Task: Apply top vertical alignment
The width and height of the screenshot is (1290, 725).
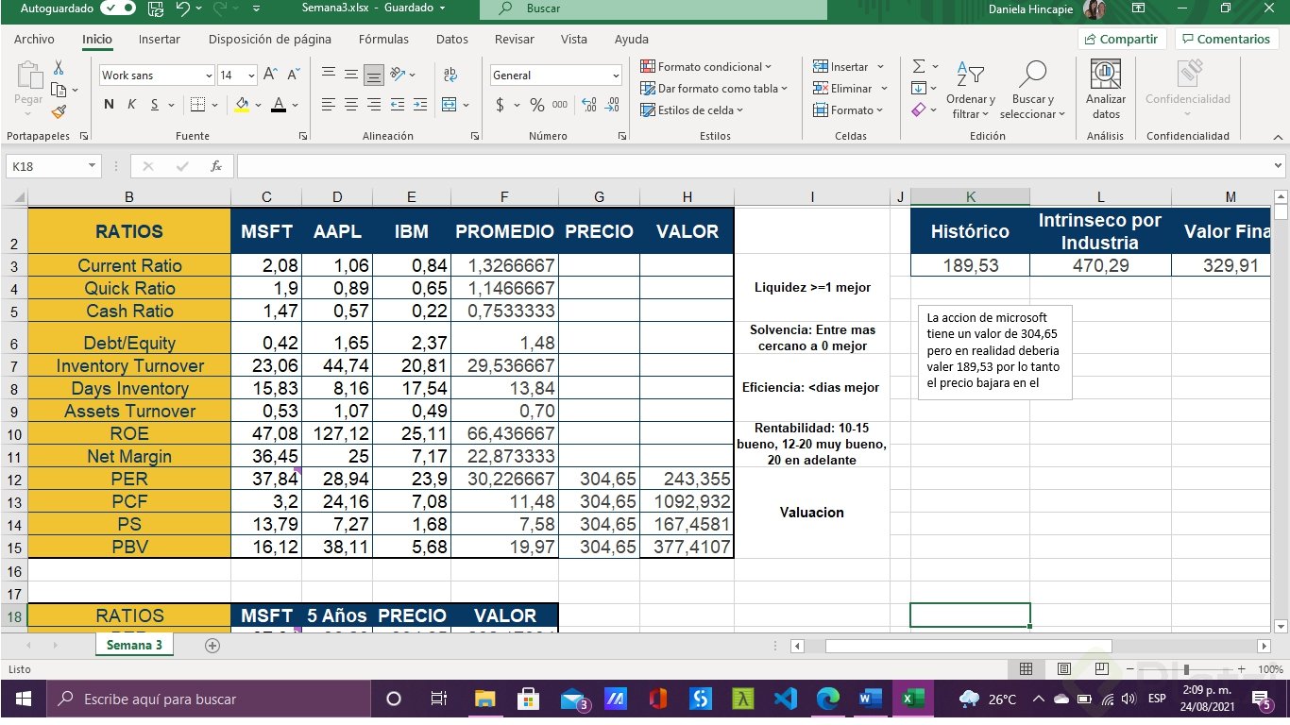Action: click(x=329, y=75)
